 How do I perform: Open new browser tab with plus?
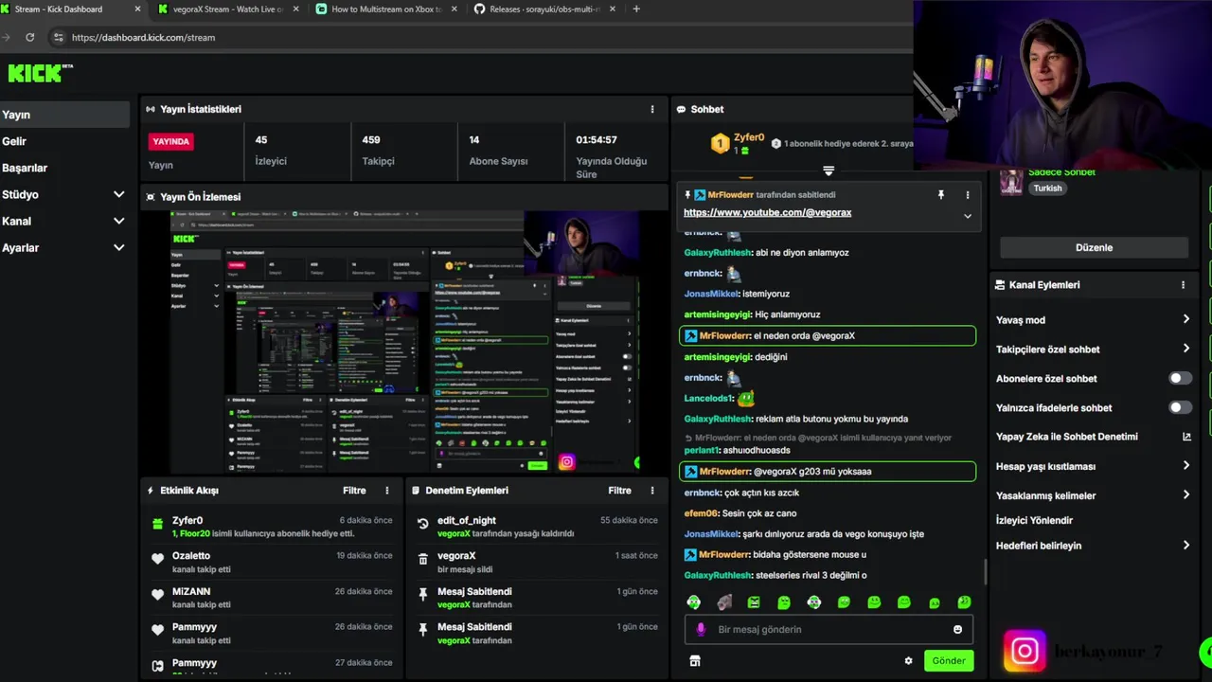[635, 9]
